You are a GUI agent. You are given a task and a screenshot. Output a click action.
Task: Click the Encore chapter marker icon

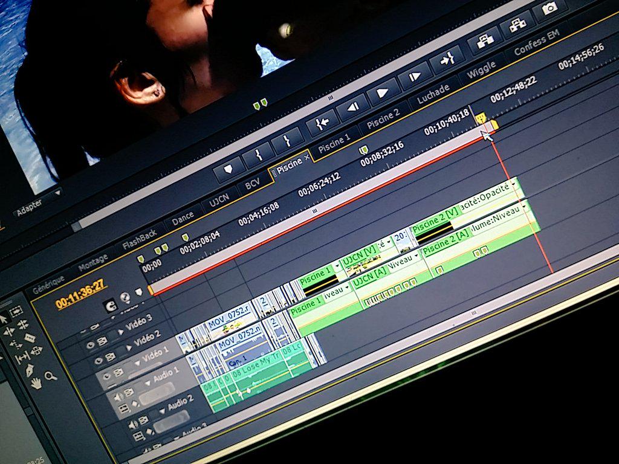125,297
